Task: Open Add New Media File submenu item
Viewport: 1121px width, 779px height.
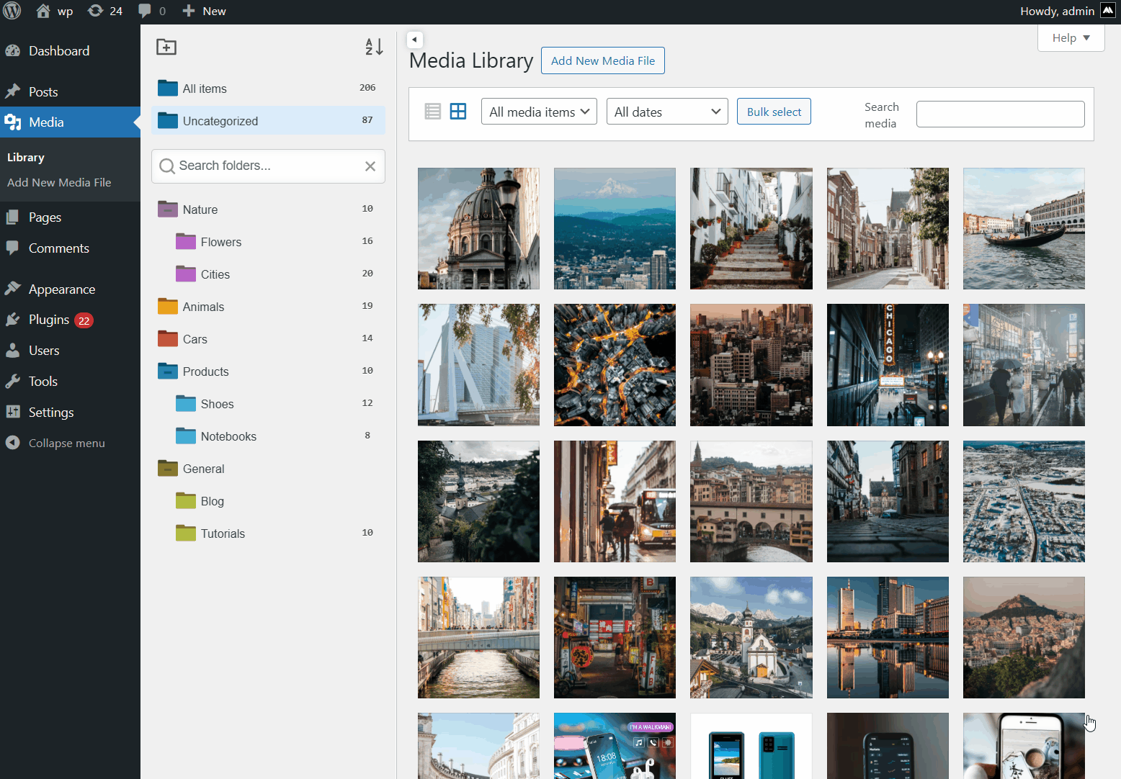Action: [x=59, y=183]
